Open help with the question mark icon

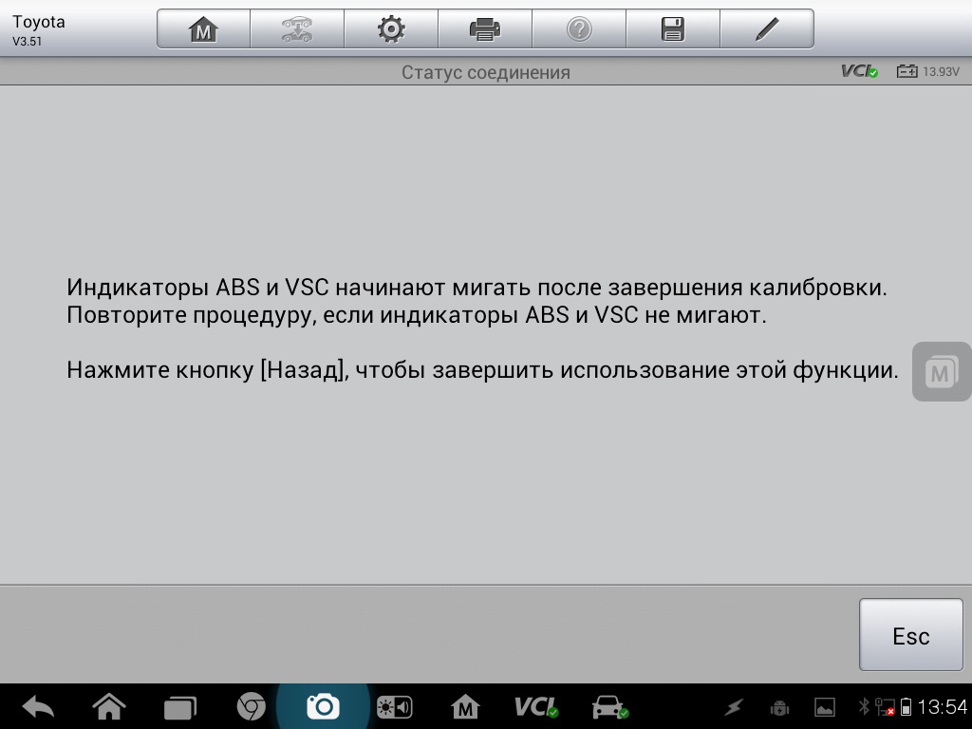[579, 29]
